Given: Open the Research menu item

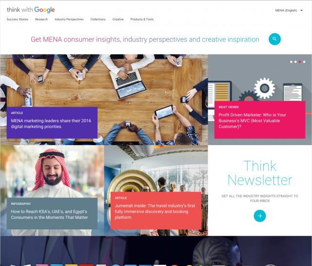Looking at the screenshot, I should (41, 19).
